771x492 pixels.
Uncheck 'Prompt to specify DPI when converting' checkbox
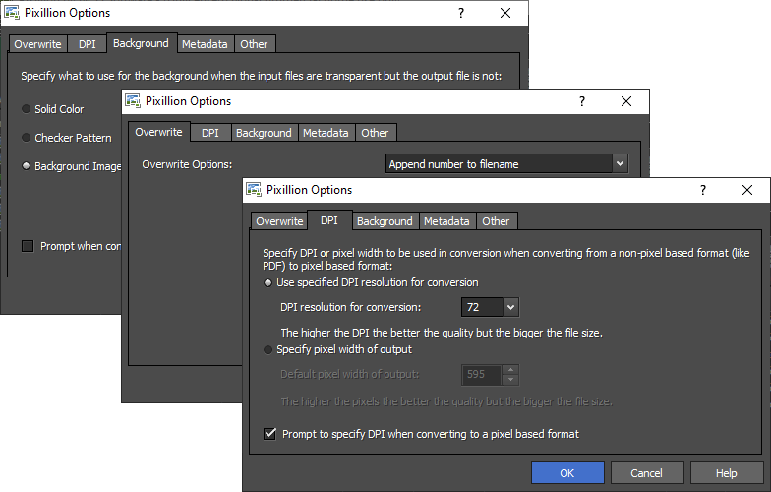tap(270, 433)
